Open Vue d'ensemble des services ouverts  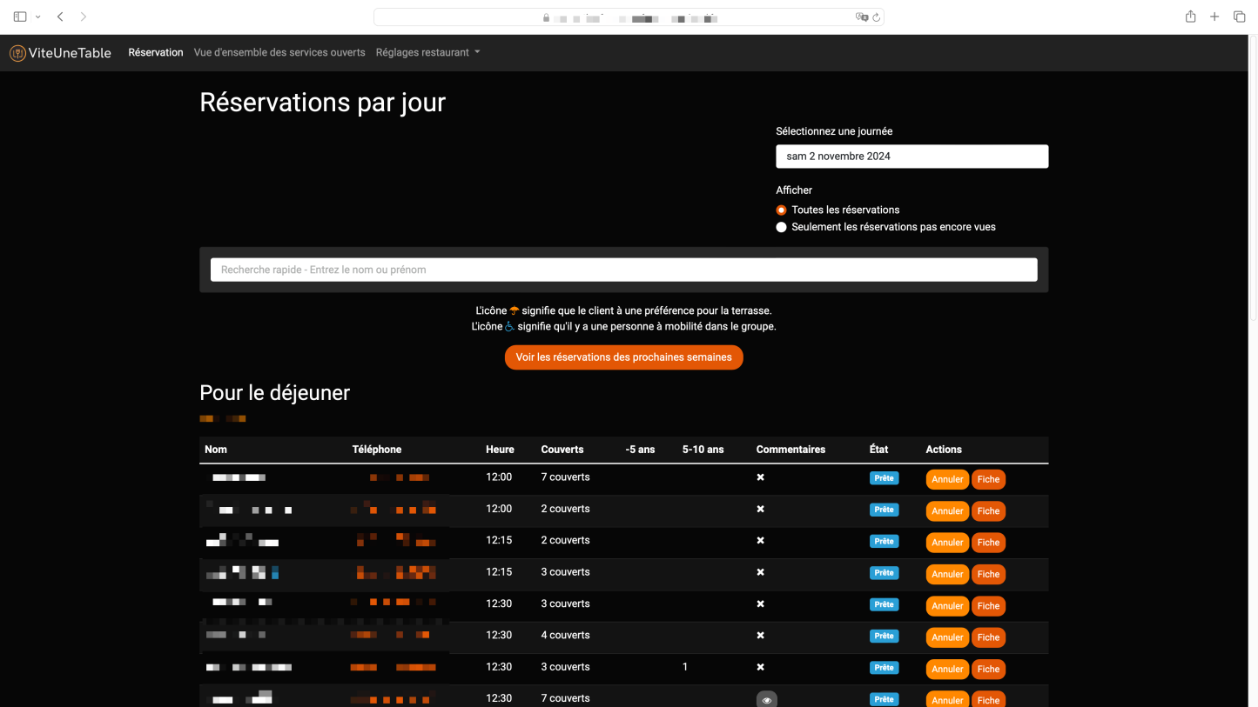click(x=279, y=52)
